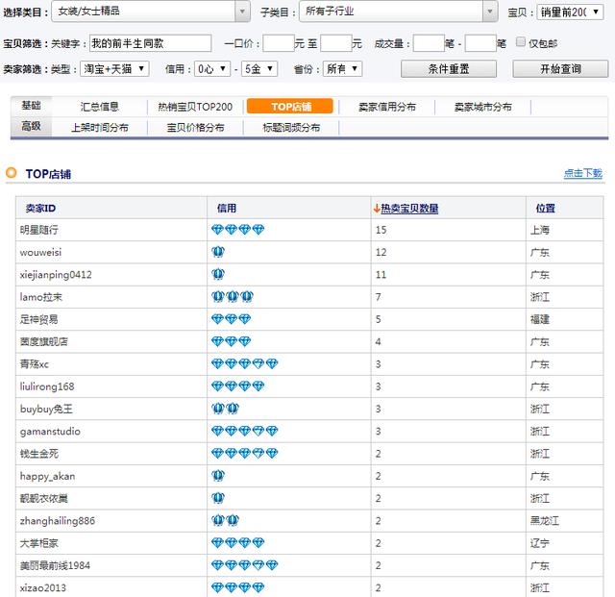Click the orange circle icon beside TOP店铺
The width and height of the screenshot is (615, 597).
pos(12,173)
